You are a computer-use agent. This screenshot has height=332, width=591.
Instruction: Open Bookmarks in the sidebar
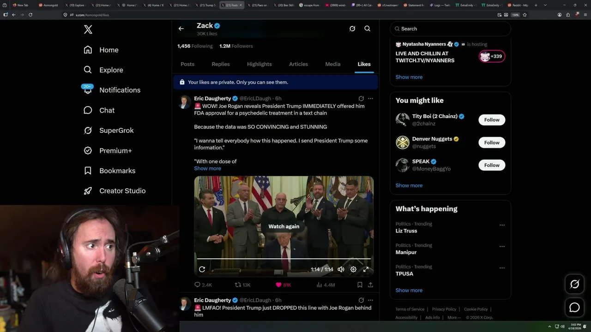click(x=109, y=171)
